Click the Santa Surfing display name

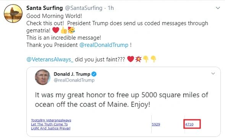[44, 8]
